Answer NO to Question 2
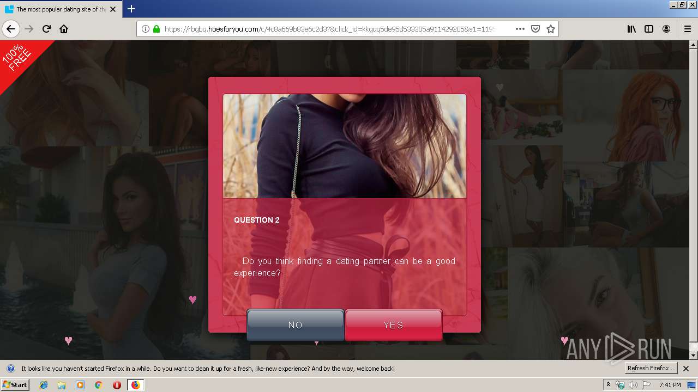 295,325
